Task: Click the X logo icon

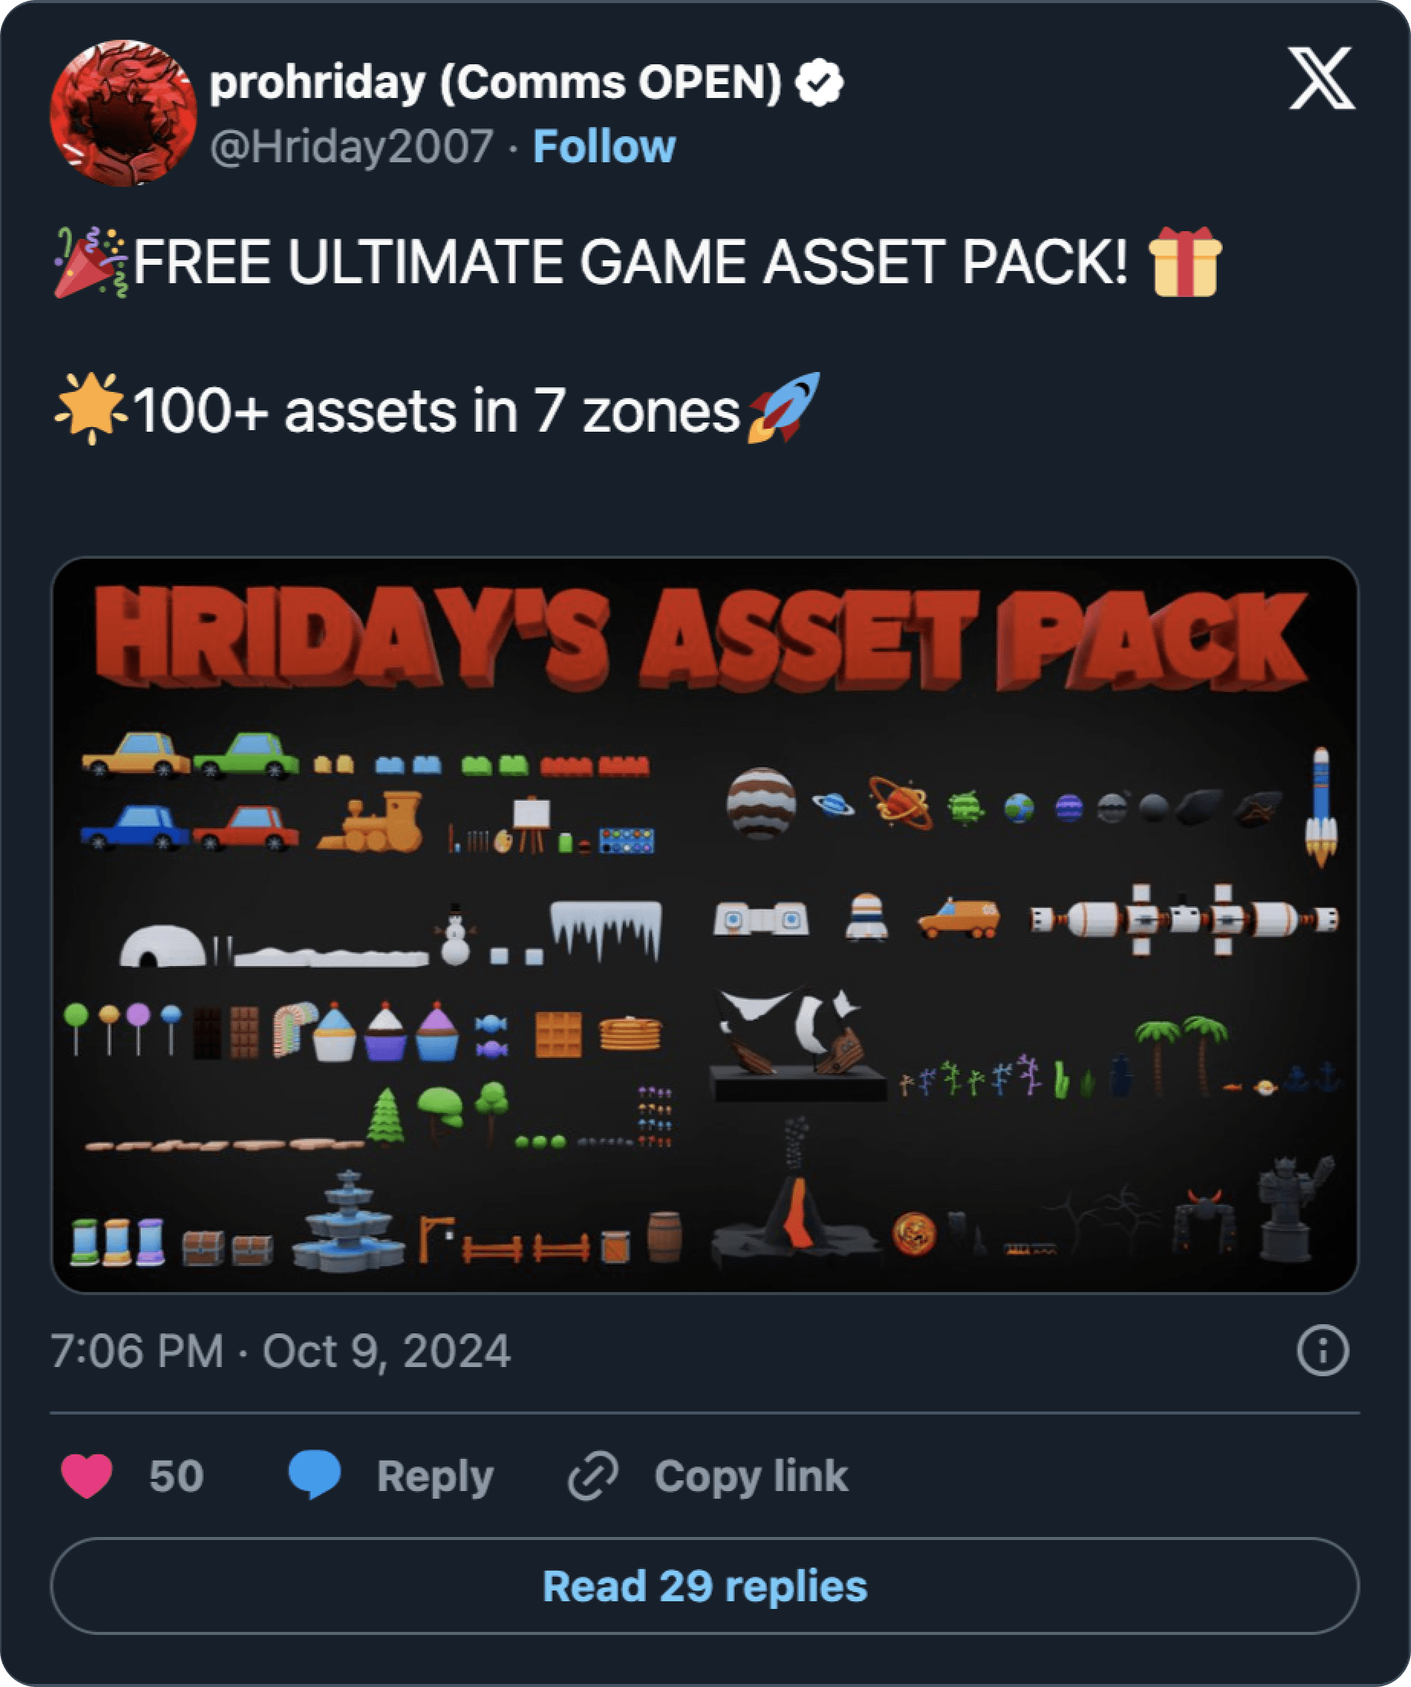Action: coord(1322,78)
